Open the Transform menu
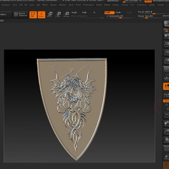 point(141,5)
